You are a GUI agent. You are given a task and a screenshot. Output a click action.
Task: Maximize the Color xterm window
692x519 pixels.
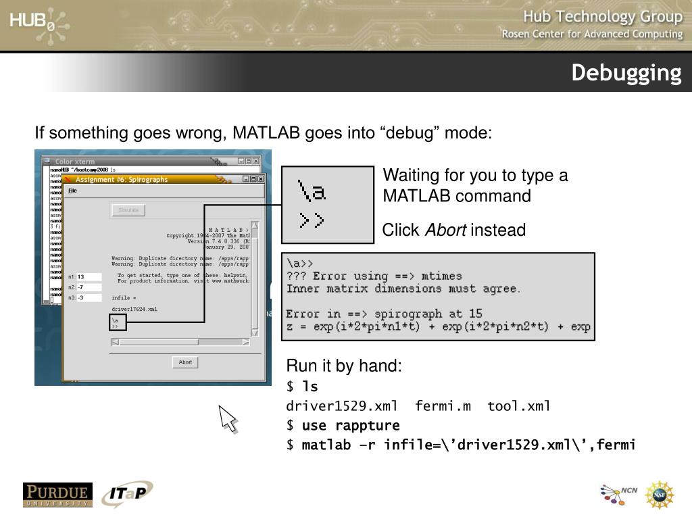tap(249, 161)
